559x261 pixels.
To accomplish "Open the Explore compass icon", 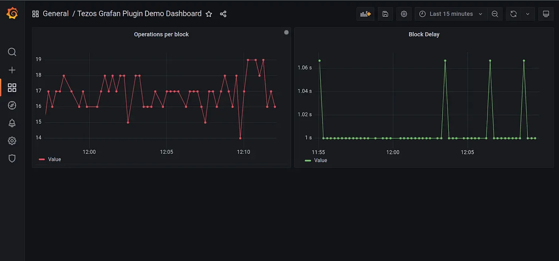I will pyautogui.click(x=12, y=105).
